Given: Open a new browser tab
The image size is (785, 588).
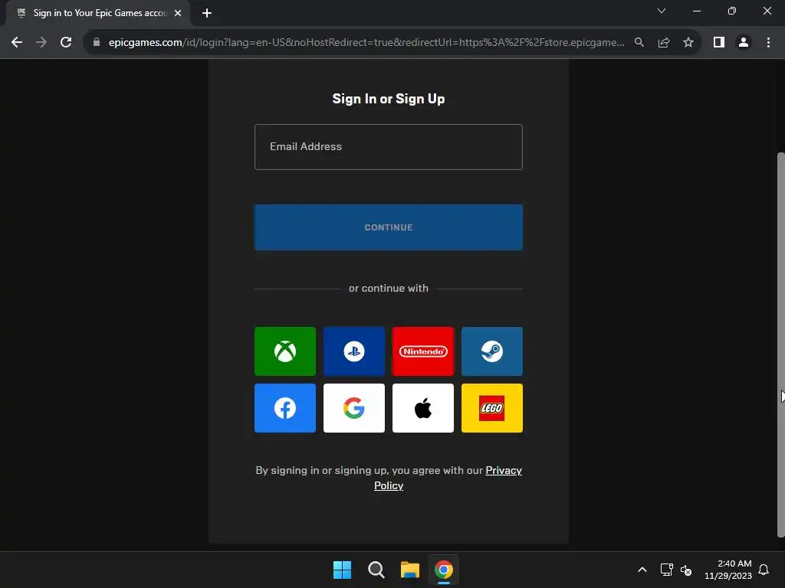Looking at the screenshot, I should coord(207,13).
